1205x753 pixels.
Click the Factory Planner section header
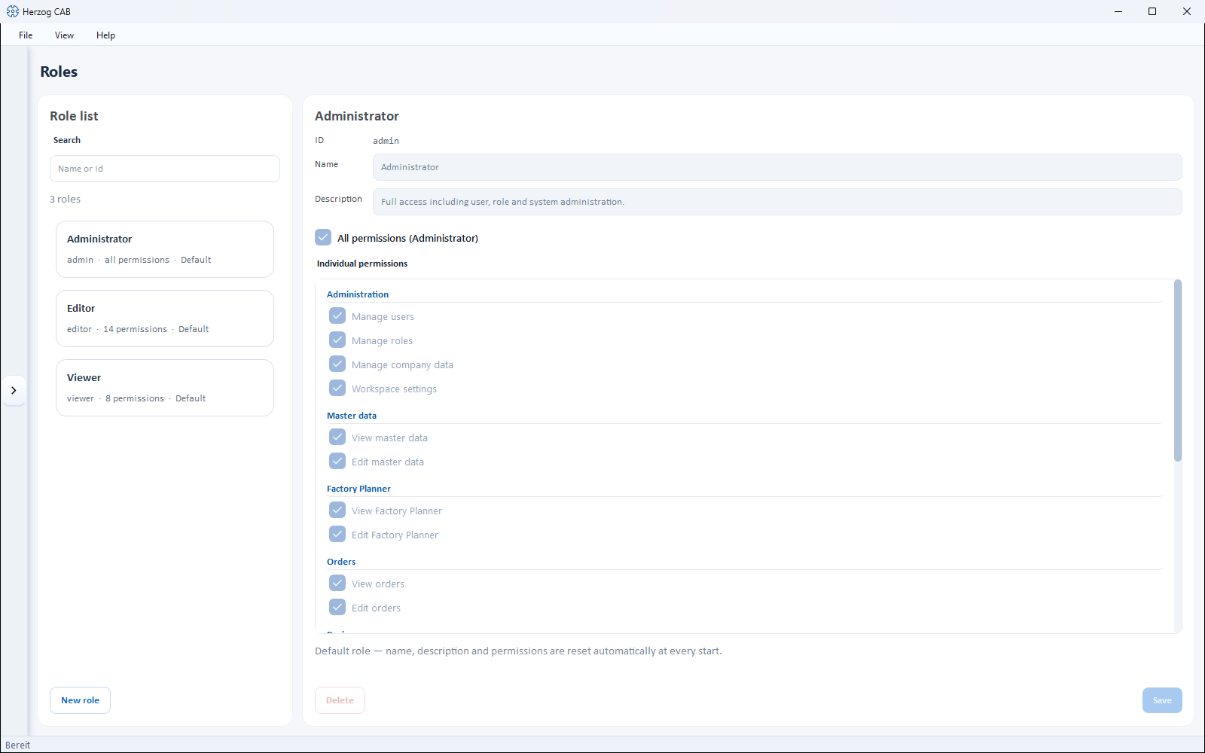358,489
